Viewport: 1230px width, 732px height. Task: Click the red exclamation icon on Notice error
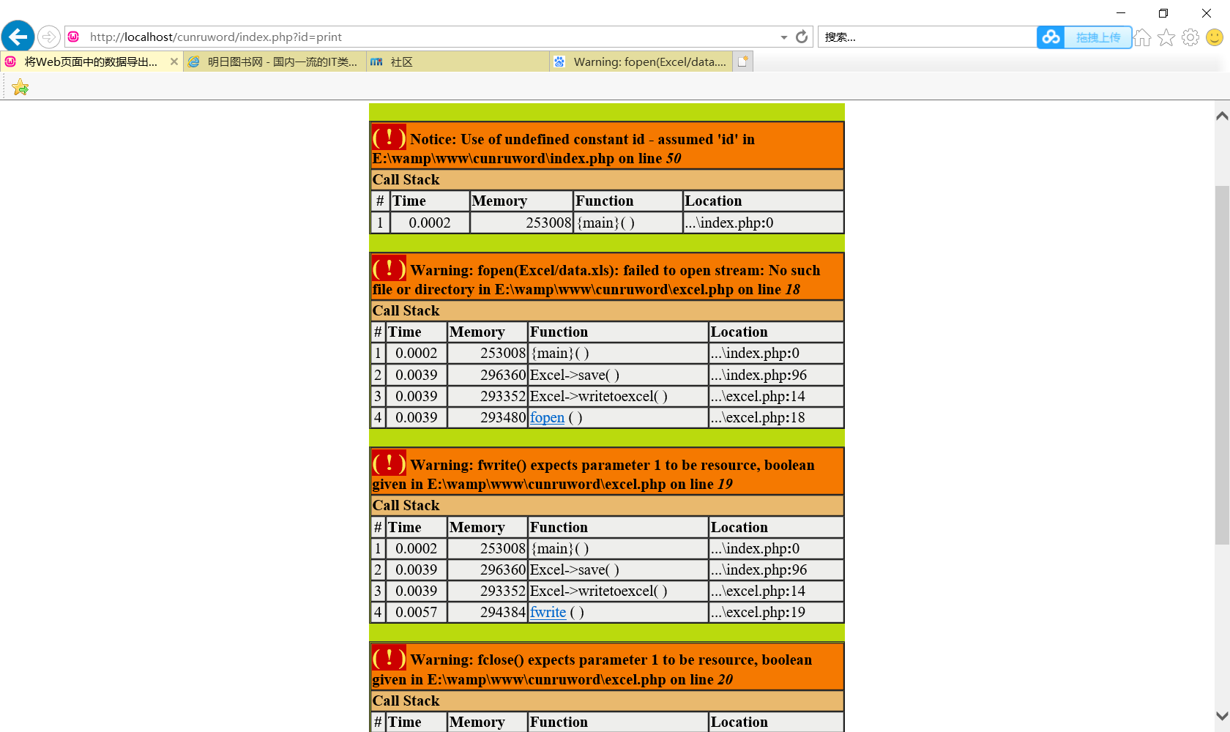click(389, 137)
